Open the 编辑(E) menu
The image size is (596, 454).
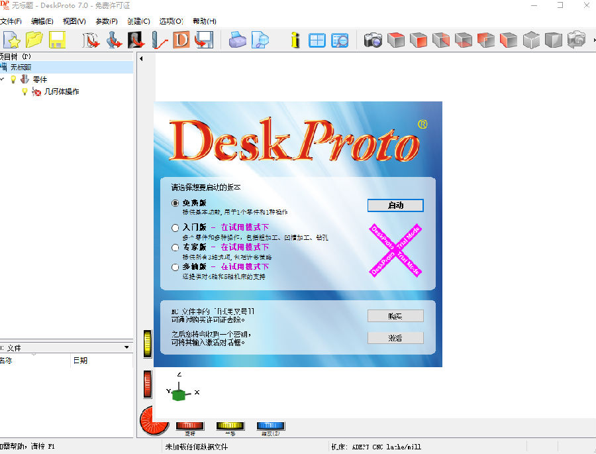click(42, 21)
